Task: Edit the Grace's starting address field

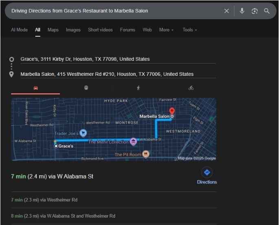Action: (118, 59)
